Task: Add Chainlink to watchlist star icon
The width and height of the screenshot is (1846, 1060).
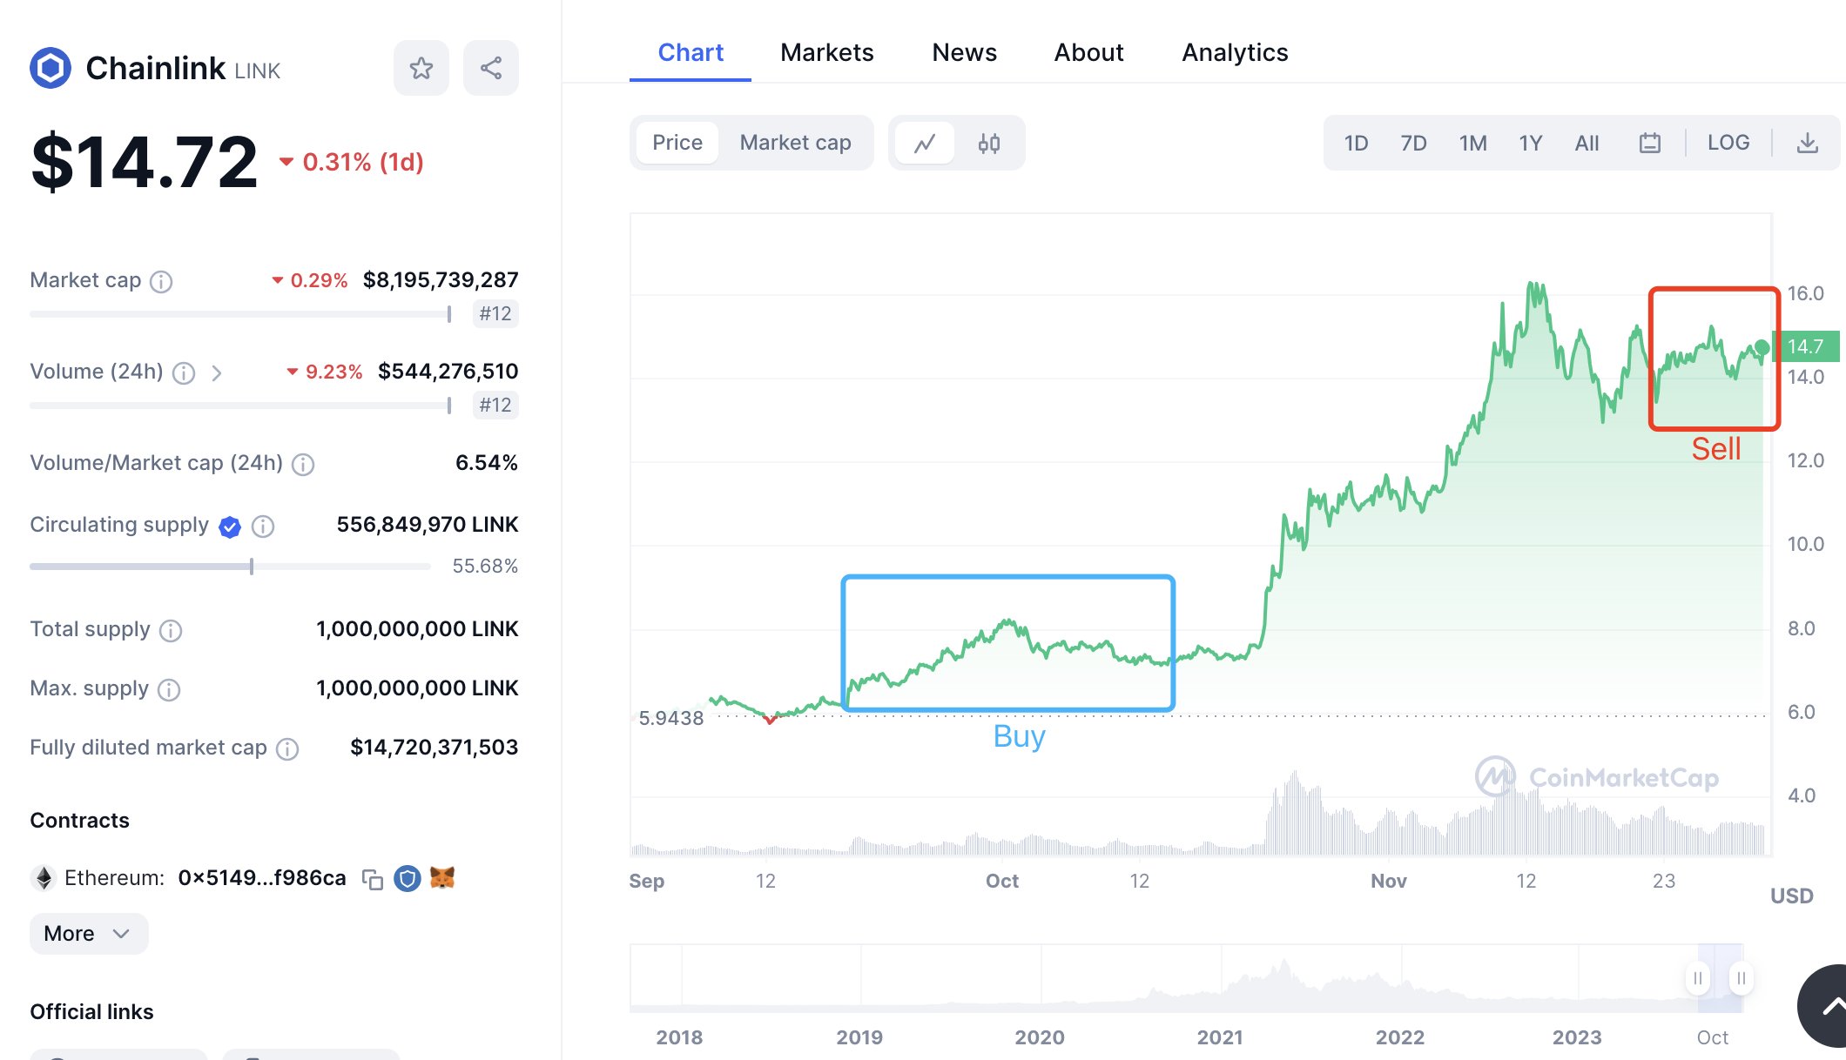Action: tap(421, 68)
